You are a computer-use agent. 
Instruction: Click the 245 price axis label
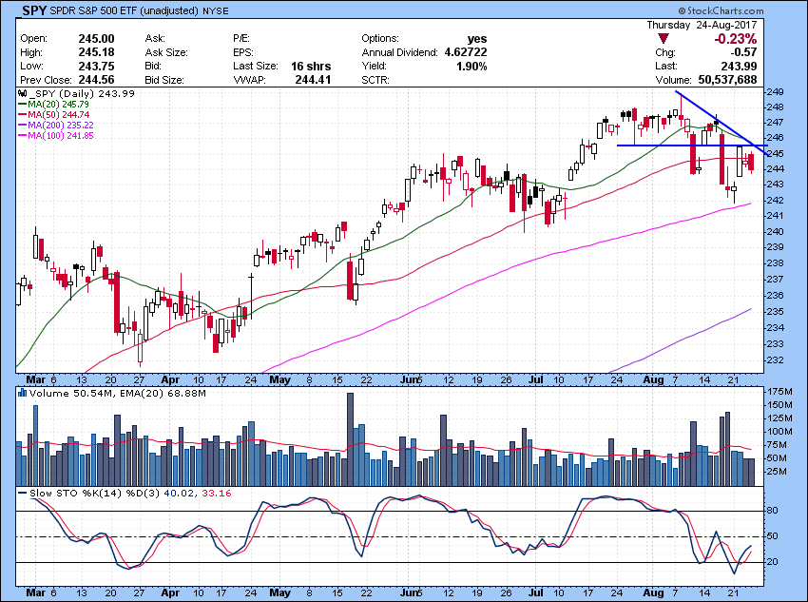click(777, 154)
